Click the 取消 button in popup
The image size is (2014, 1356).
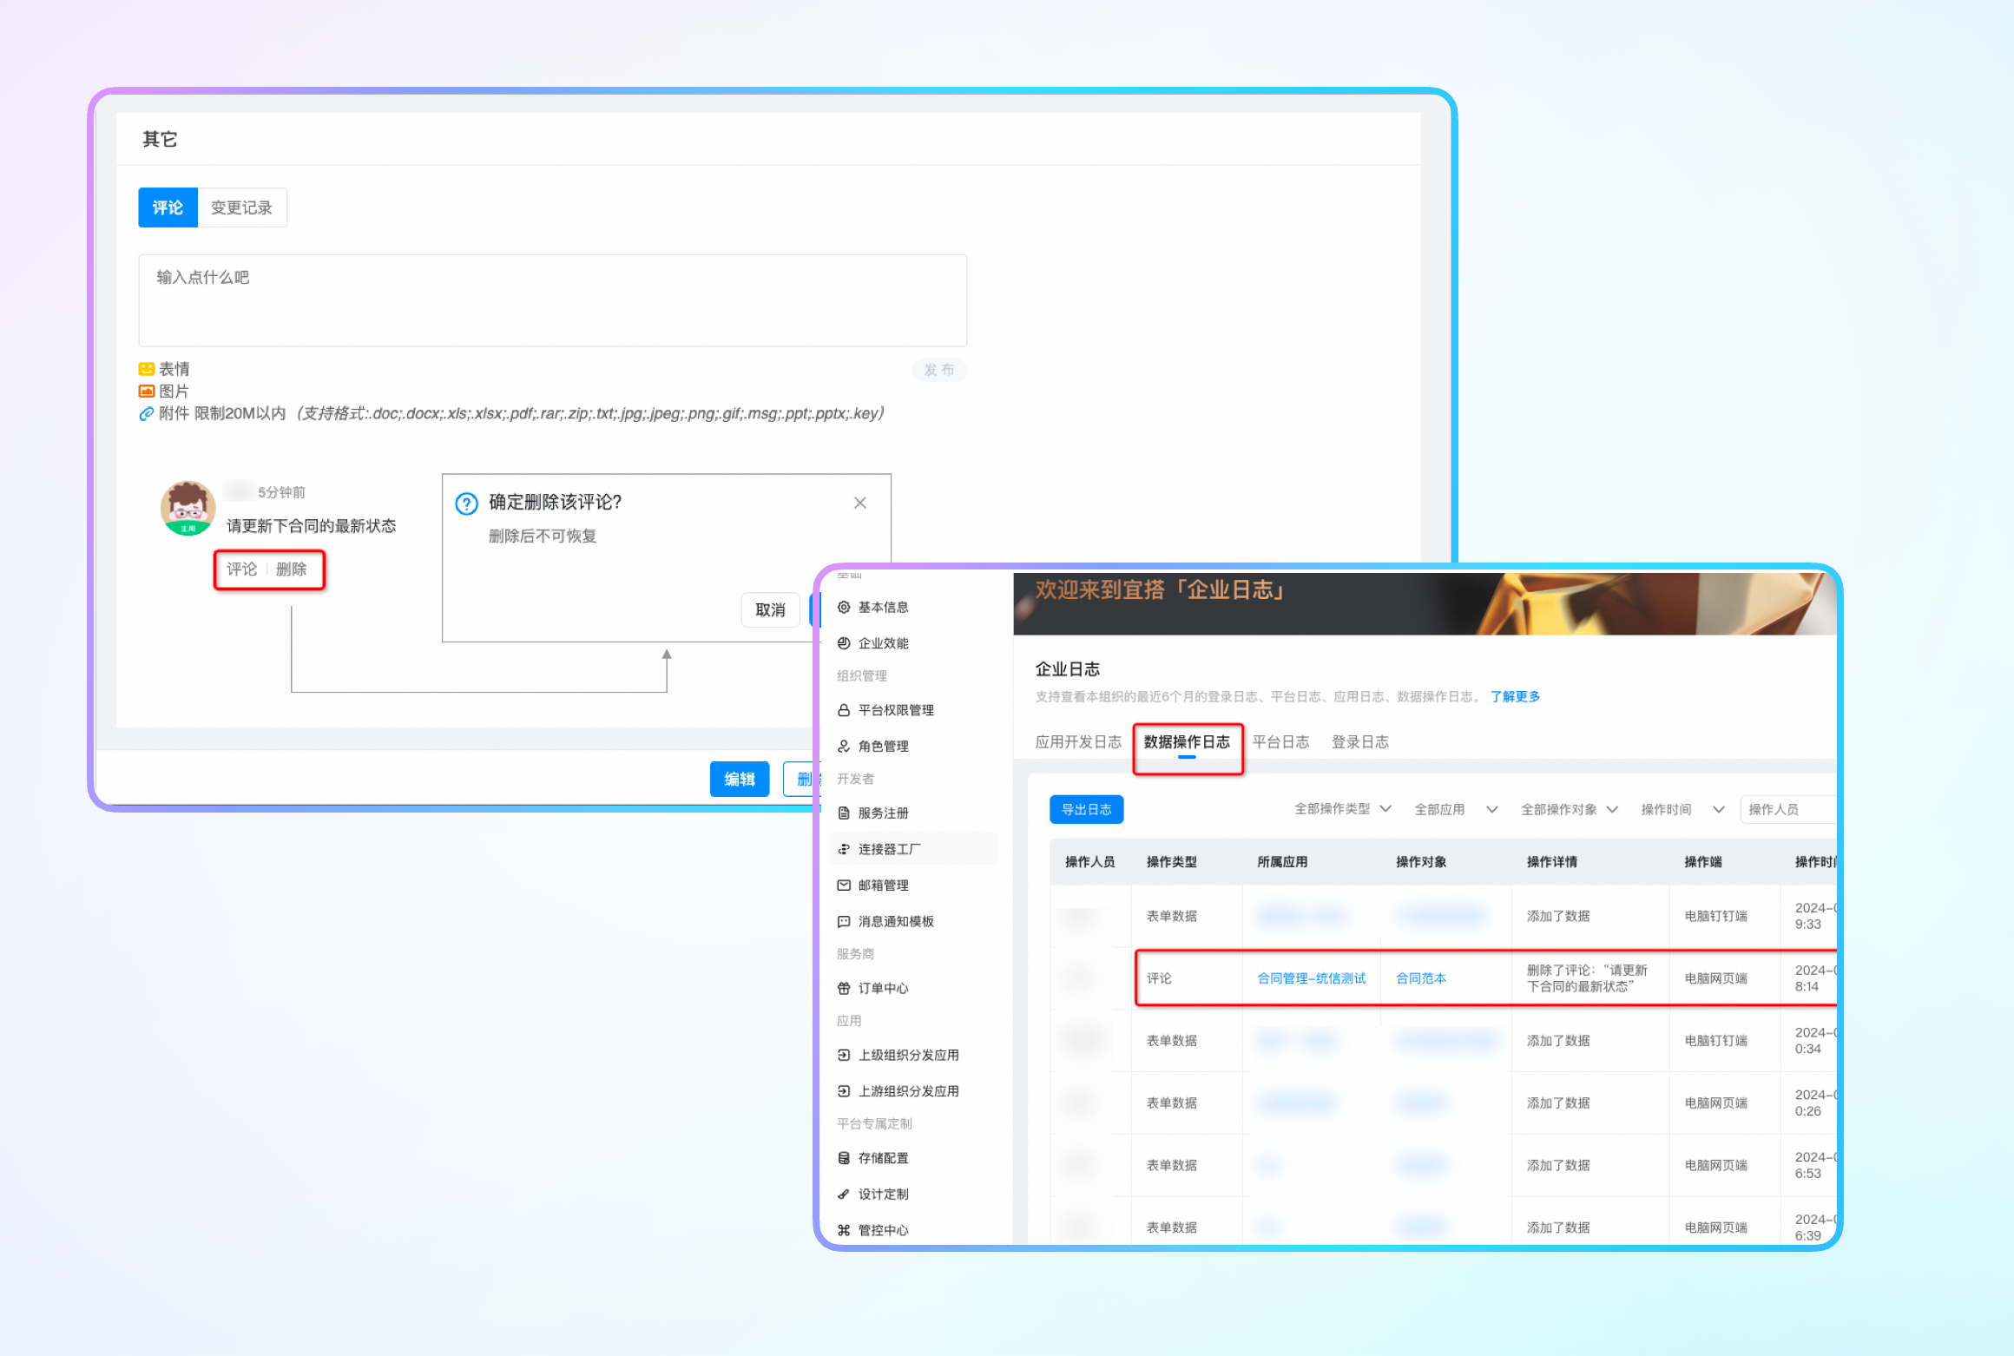pos(770,610)
